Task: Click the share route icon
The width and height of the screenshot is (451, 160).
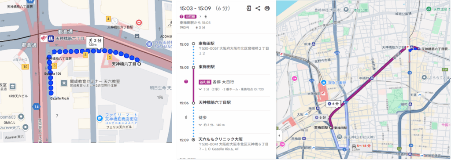Action: click(258, 8)
